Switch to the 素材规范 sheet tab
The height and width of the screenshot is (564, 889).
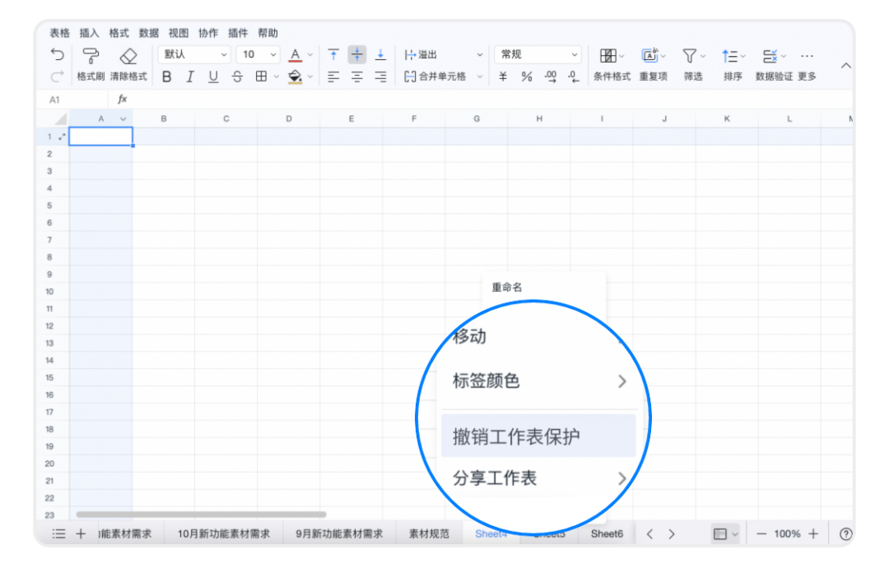point(429,534)
